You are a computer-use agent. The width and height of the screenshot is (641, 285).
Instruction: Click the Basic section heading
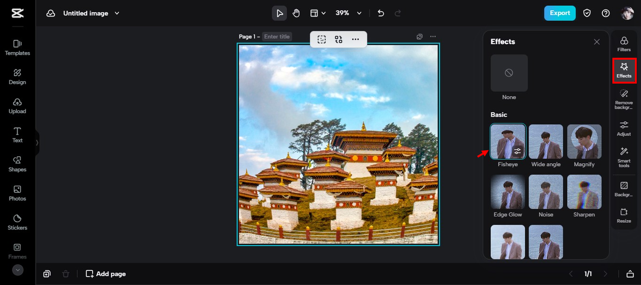coord(499,115)
